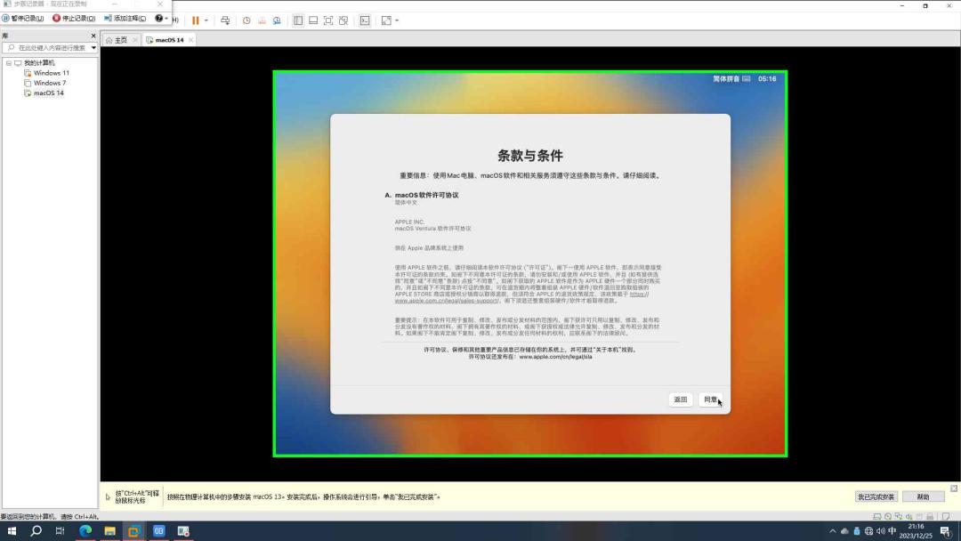
Task: Take a snapshot of the virtual machine
Action: (x=246, y=20)
